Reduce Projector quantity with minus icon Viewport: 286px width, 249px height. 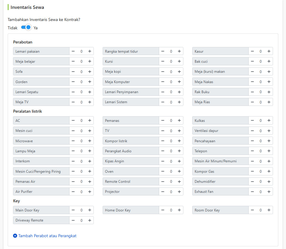click(163, 192)
